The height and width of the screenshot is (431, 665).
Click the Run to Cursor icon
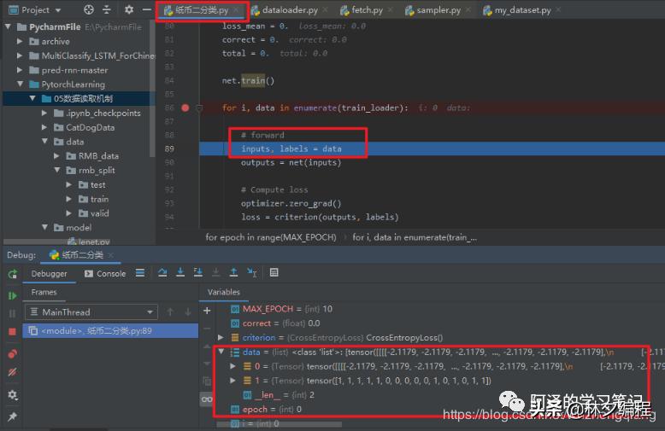[252, 273]
